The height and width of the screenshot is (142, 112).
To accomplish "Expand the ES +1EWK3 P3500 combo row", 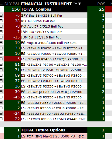I will coord(1,119).
